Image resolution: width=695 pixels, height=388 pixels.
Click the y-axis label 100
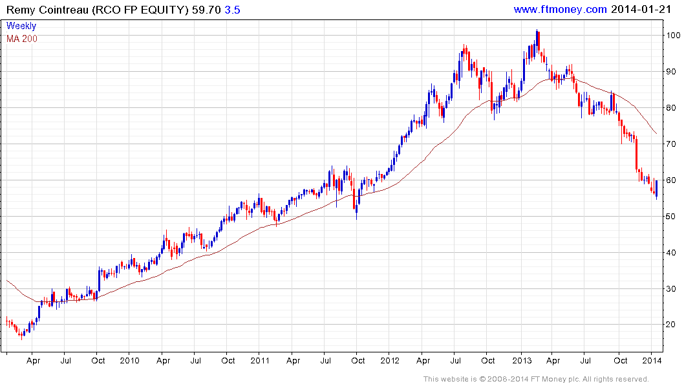pyautogui.click(x=673, y=36)
